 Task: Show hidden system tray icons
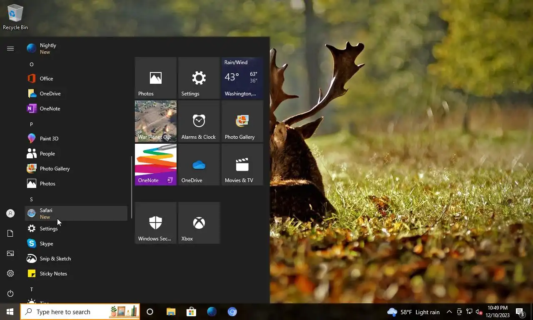[x=449, y=312]
